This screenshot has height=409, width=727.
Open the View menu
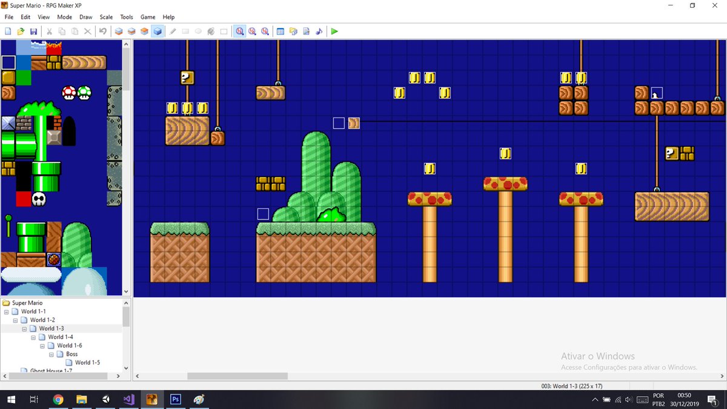[x=44, y=17]
